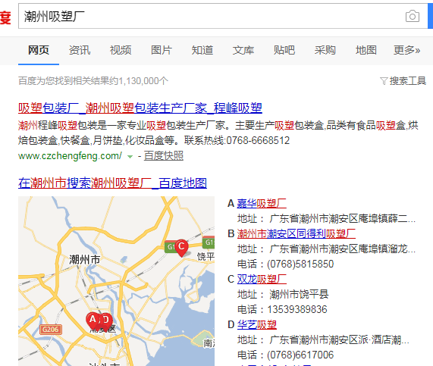Switch to the 贴吧 tab
Image resolution: width=433 pixels, height=366 pixels.
284,50
